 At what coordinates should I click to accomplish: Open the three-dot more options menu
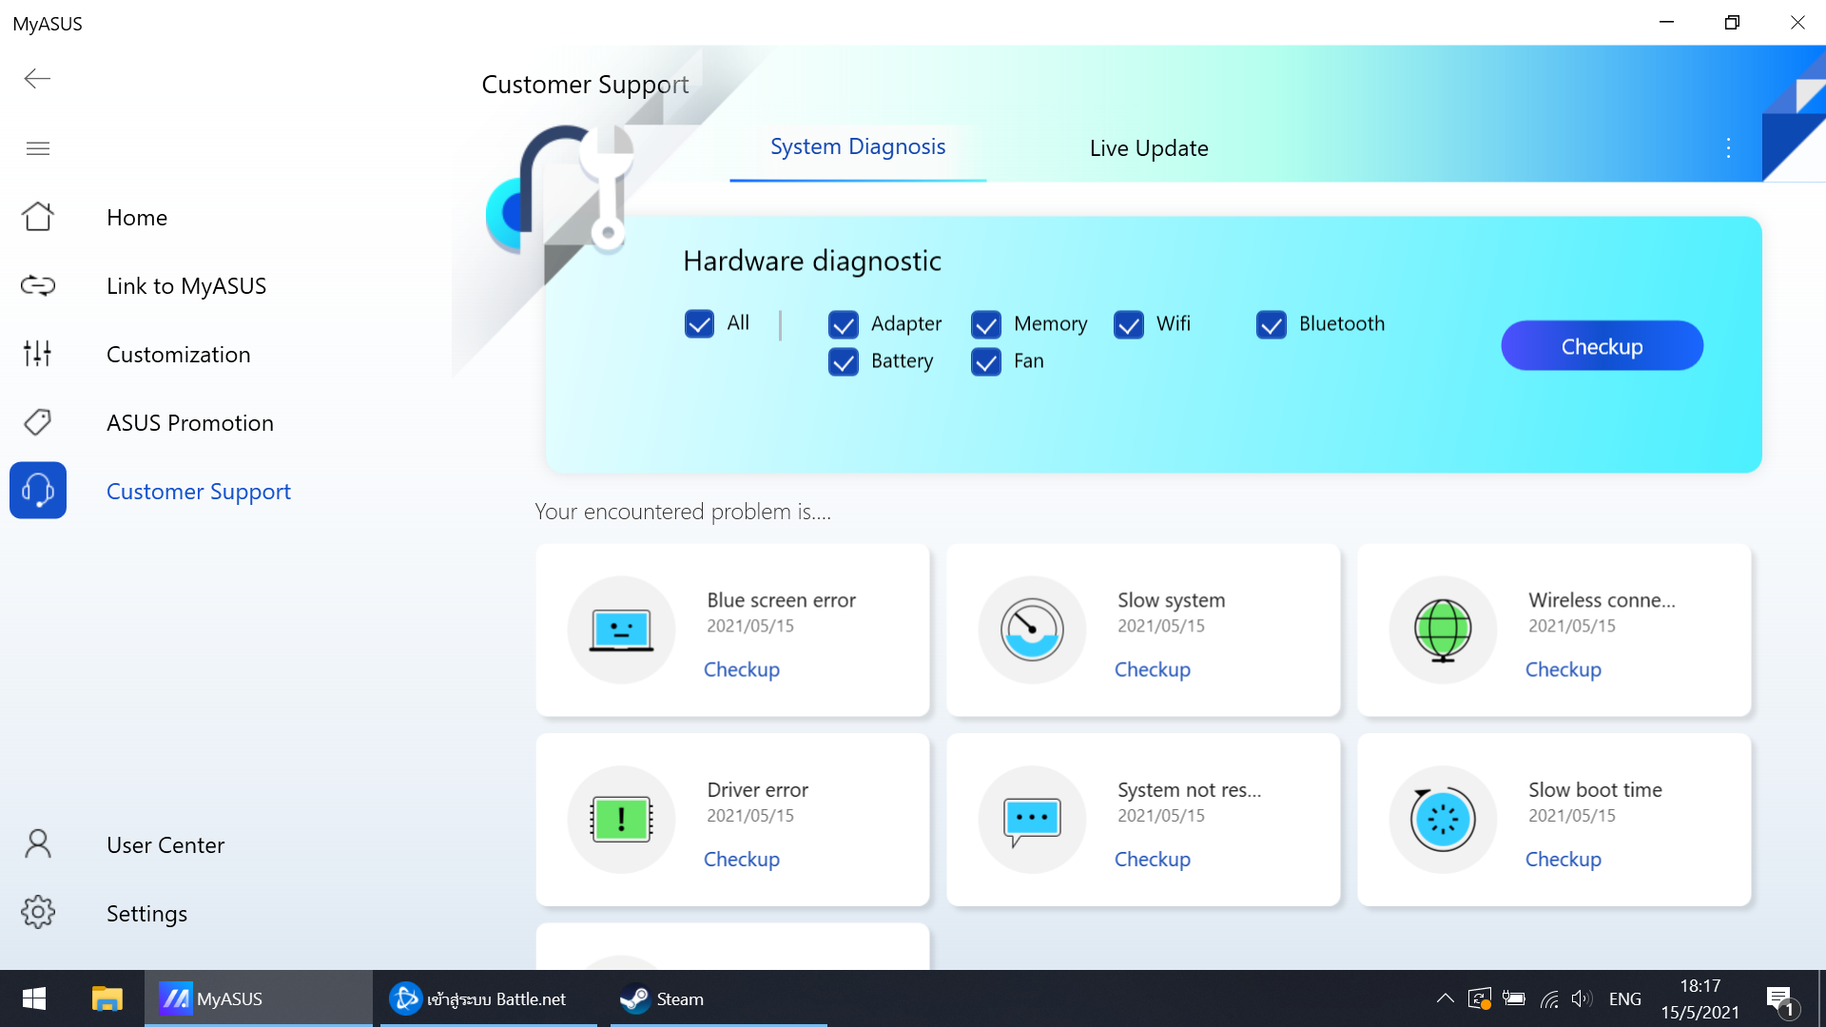1728,148
